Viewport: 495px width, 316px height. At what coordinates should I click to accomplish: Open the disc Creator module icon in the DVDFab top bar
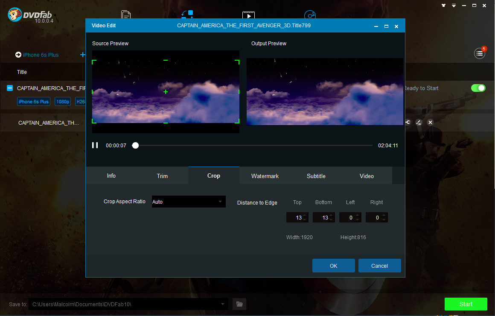(x=310, y=15)
